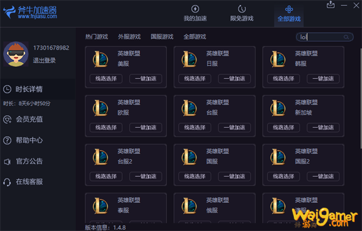Screen dimensions: 362x231
Task: Click the 版本信息: 1.4.8 text
Action: point(105,227)
